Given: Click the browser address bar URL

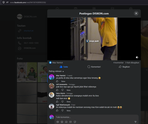Looking at the screenshot, I should click(28, 2).
